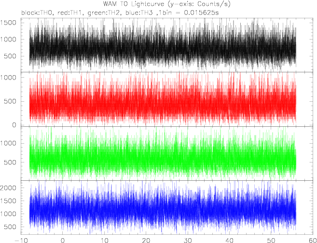This screenshot has width=317, height=243.
Task: Click the 500 y-axis label of red panel
Action: 10,101
